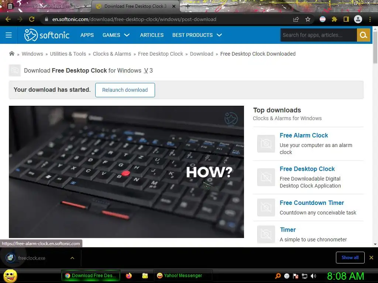Open the Windows breadcrumb link

(32, 54)
